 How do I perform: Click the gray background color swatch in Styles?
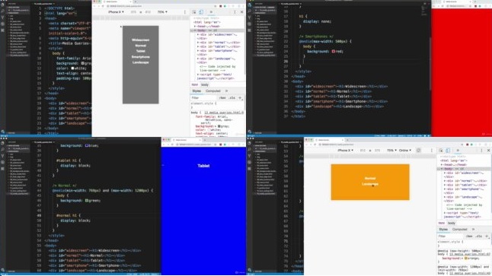219,126
